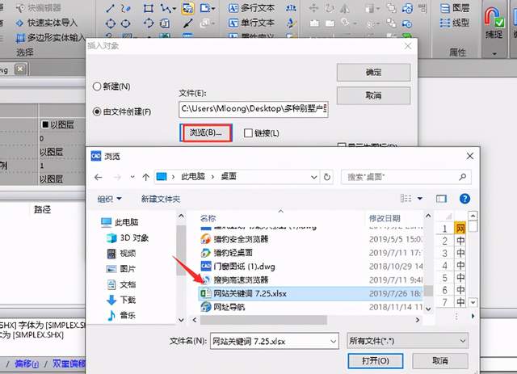Screen dimensions: 517x374
Task: Sort files by 修改日期 column header
Action: pyautogui.click(x=385, y=218)
